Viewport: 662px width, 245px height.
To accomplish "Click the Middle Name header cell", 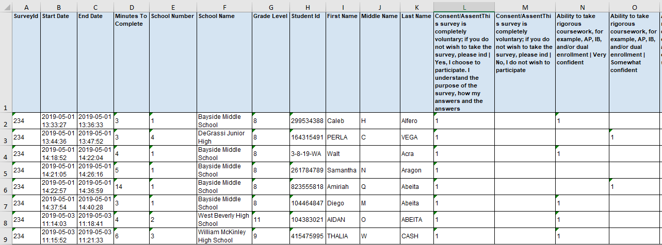I will 380,62.
